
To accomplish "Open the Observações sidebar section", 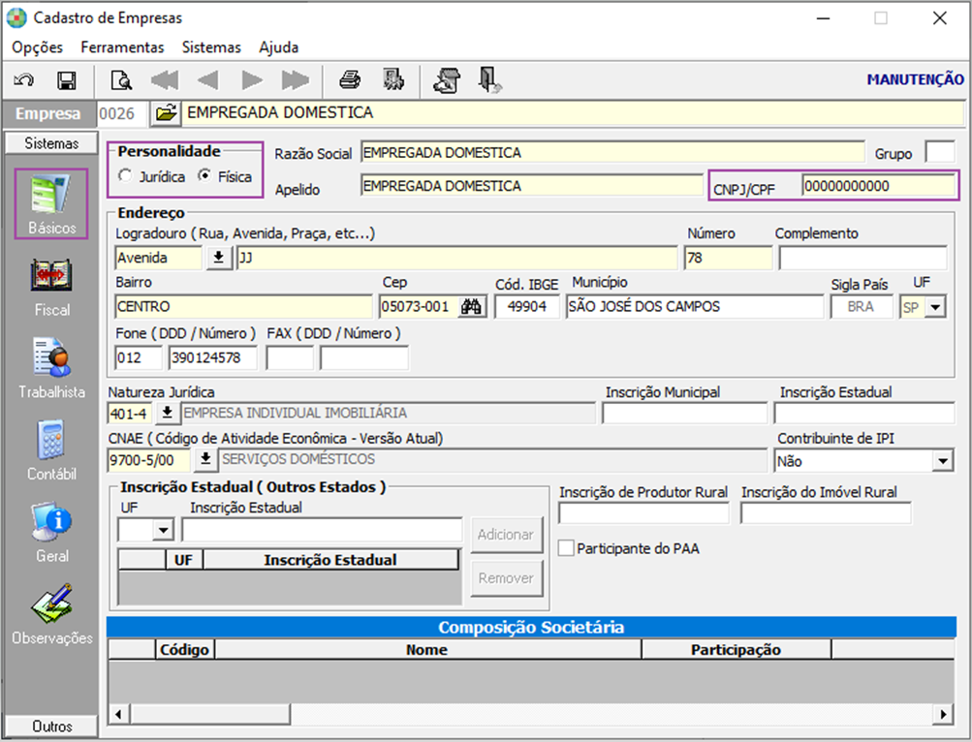I will [x=51, y=614].
